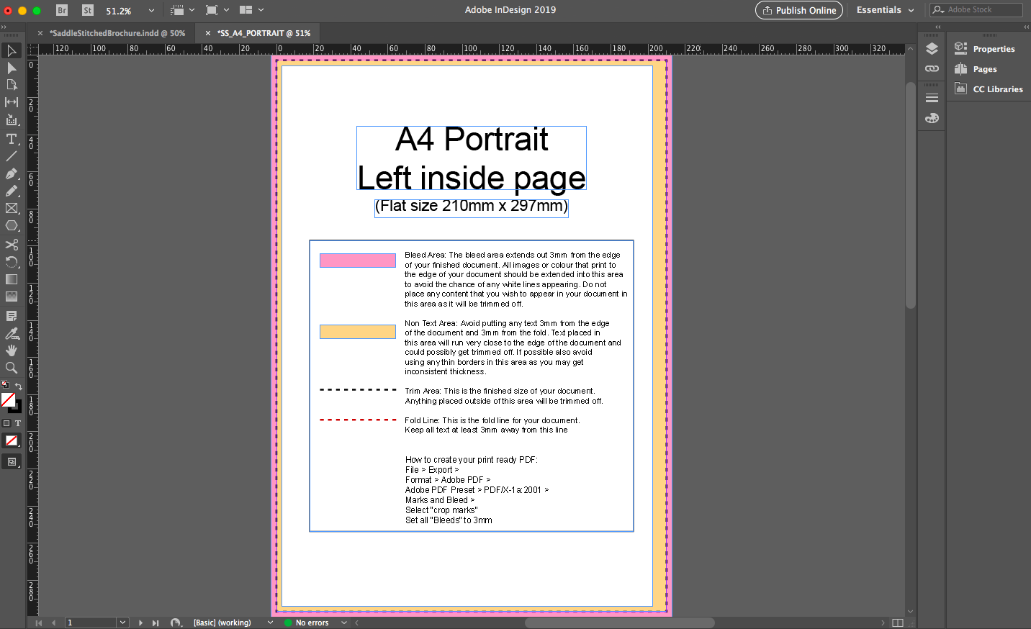The image size is (1031, 629).
Task: Open the Stroke panel icon
Action: click(x=932, y=98)
